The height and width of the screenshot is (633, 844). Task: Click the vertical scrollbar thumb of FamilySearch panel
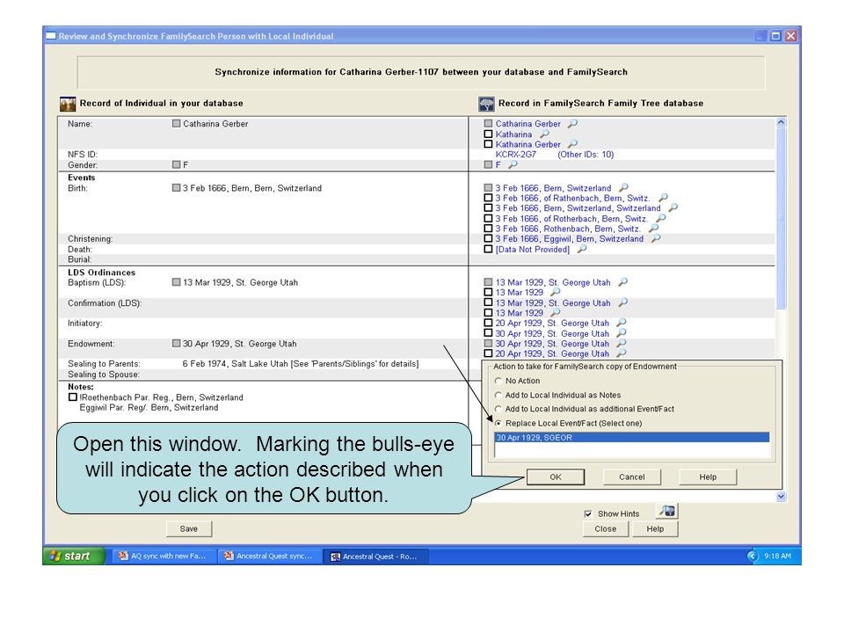[781, 218]
